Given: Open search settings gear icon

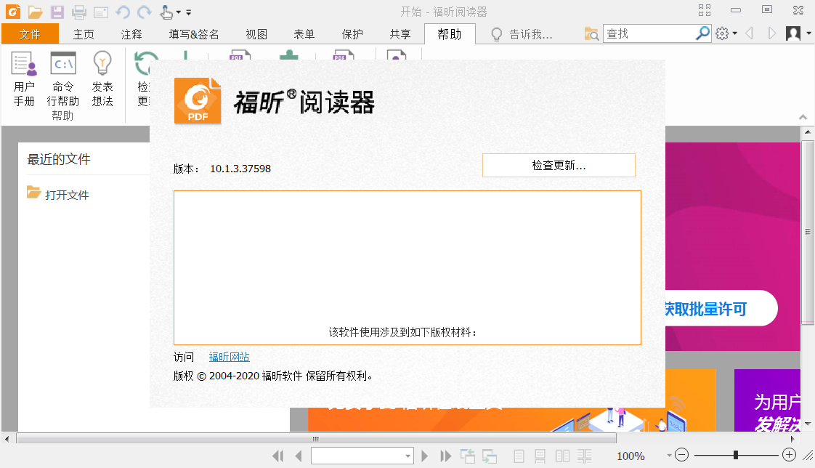Looking at the screenshot, I should (x=722, y=34).
